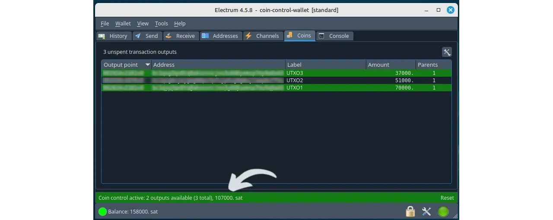This screenshot has width=553, height=220.
Task: Switch to the Send tab
Action: pyautogui.click(x=147, y=36)
